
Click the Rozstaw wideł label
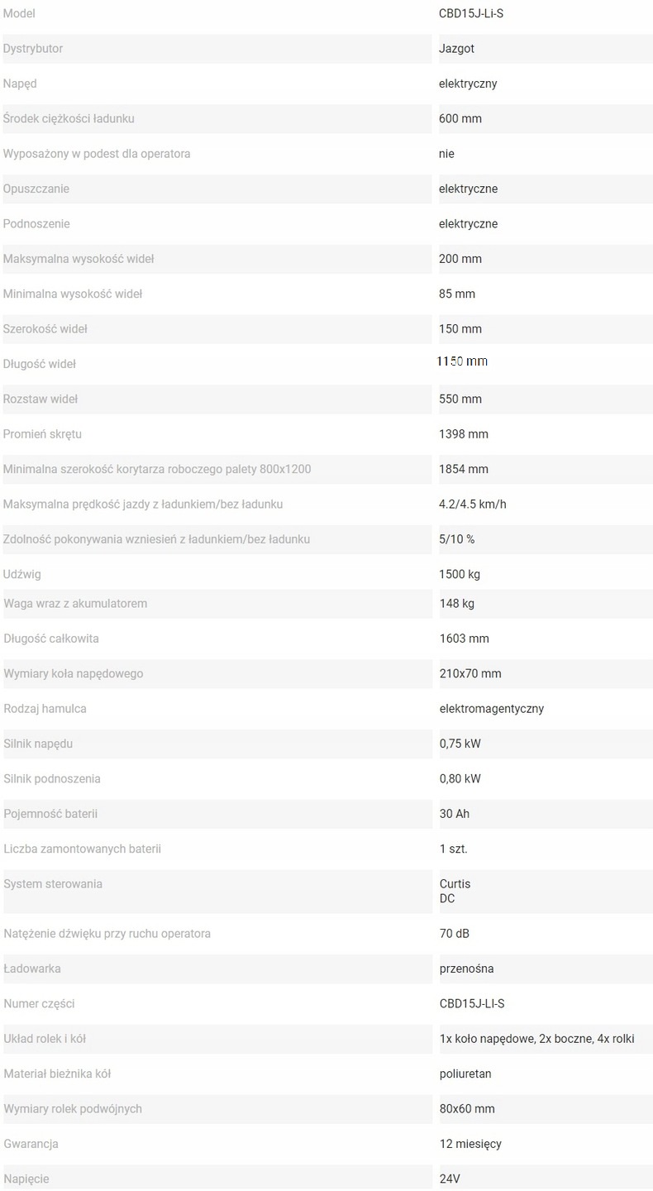point(41,399)
